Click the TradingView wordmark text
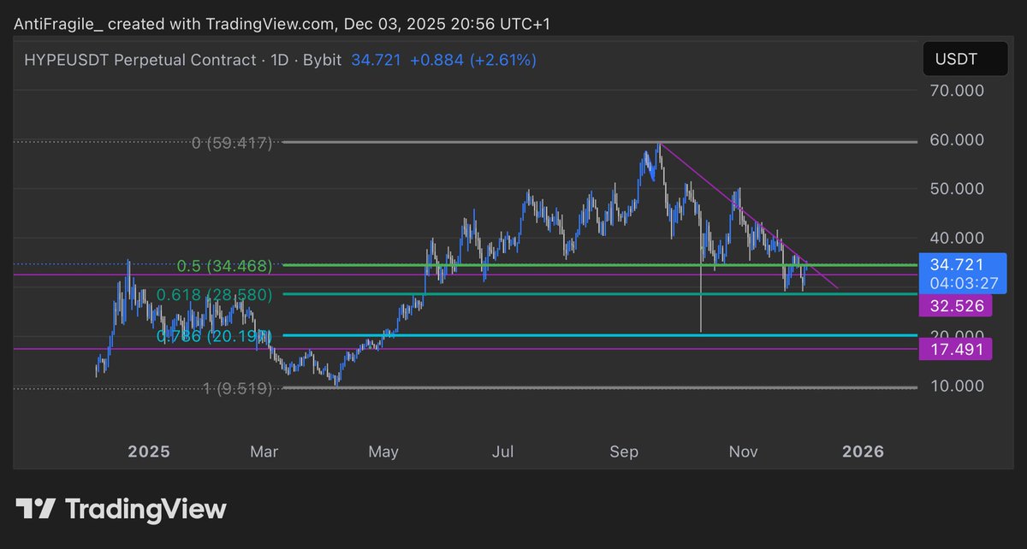Screen dimensions: 1027x549 tap(146, 510)
